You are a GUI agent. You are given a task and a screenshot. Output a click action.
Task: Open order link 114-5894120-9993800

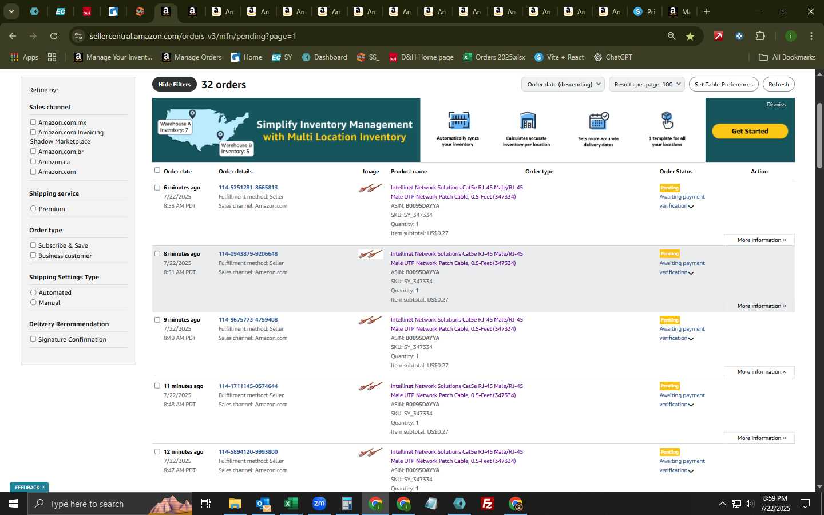click(x=248, y=451)
